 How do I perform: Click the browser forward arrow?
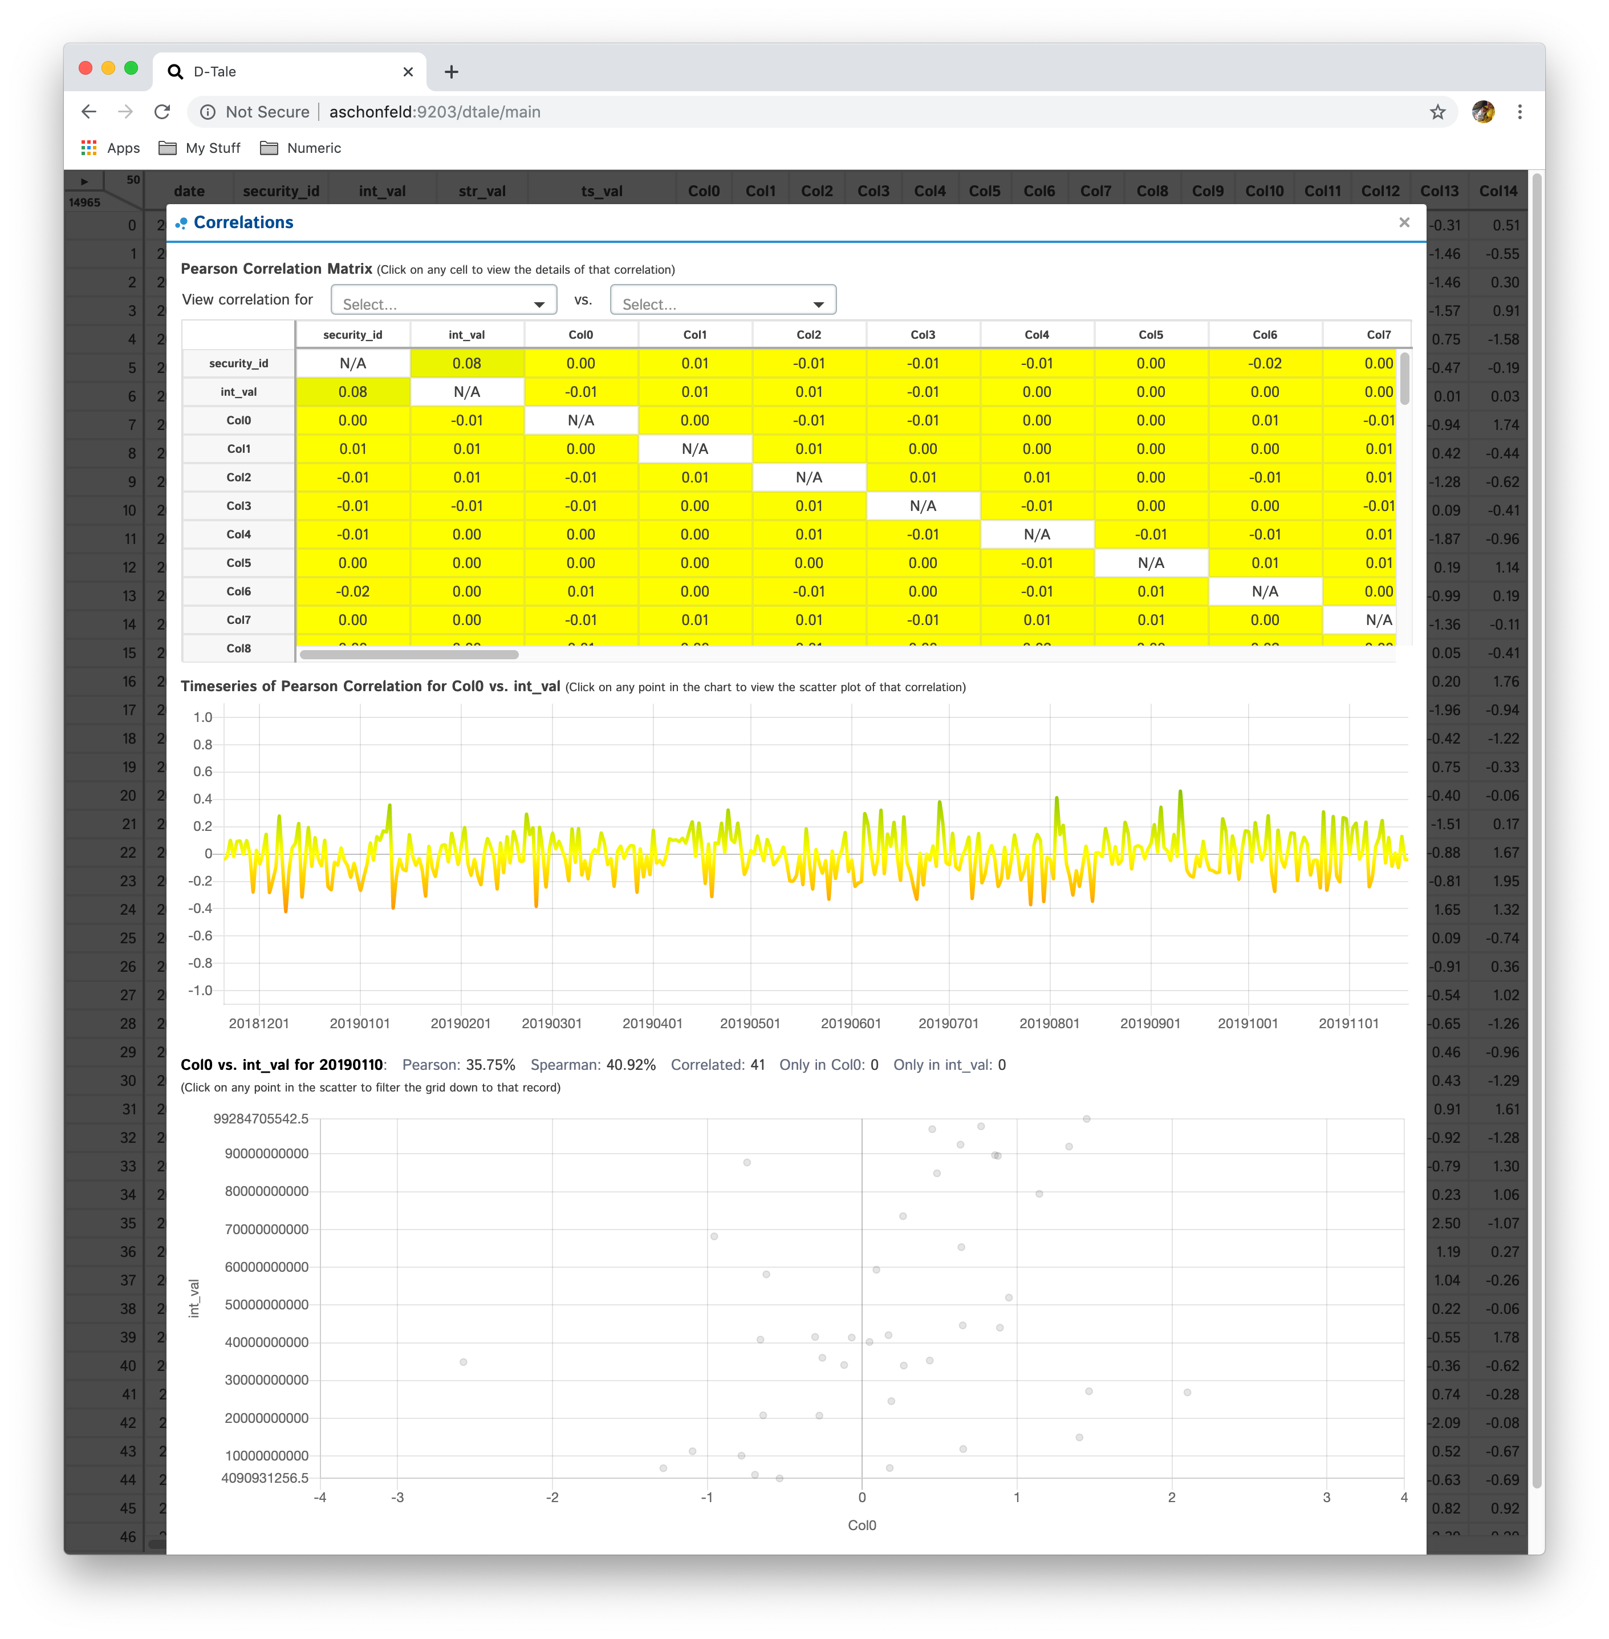(x=126, y=112)
